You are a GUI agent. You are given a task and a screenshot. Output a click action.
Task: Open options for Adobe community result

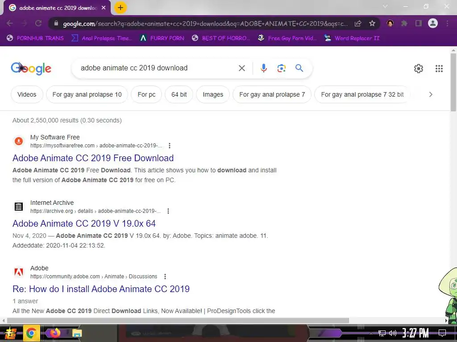165,276
